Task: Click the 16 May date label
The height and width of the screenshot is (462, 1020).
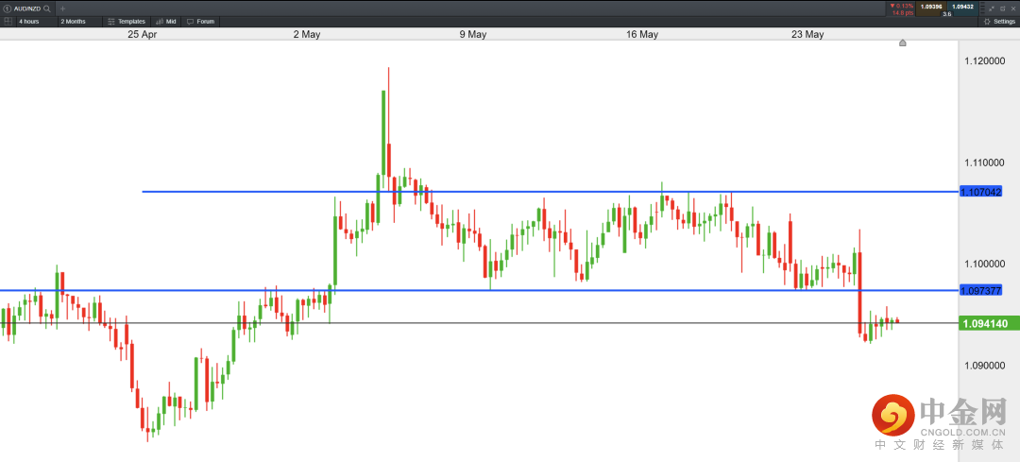Action: (642, 35)
